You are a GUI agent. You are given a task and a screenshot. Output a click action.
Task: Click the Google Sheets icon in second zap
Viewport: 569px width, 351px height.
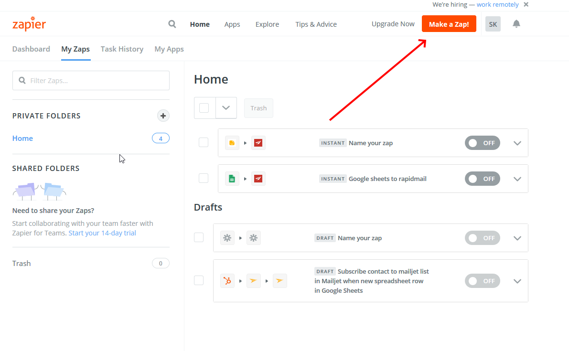point(232,179)
